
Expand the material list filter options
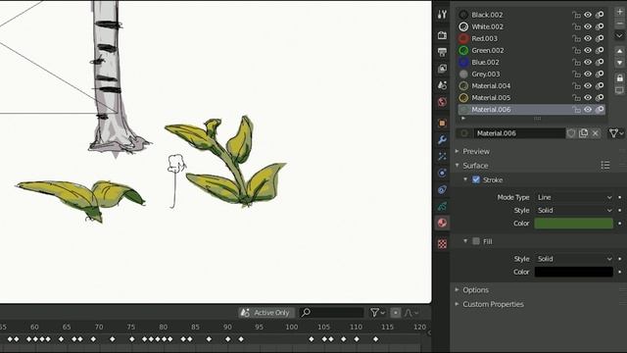[463, 119]
